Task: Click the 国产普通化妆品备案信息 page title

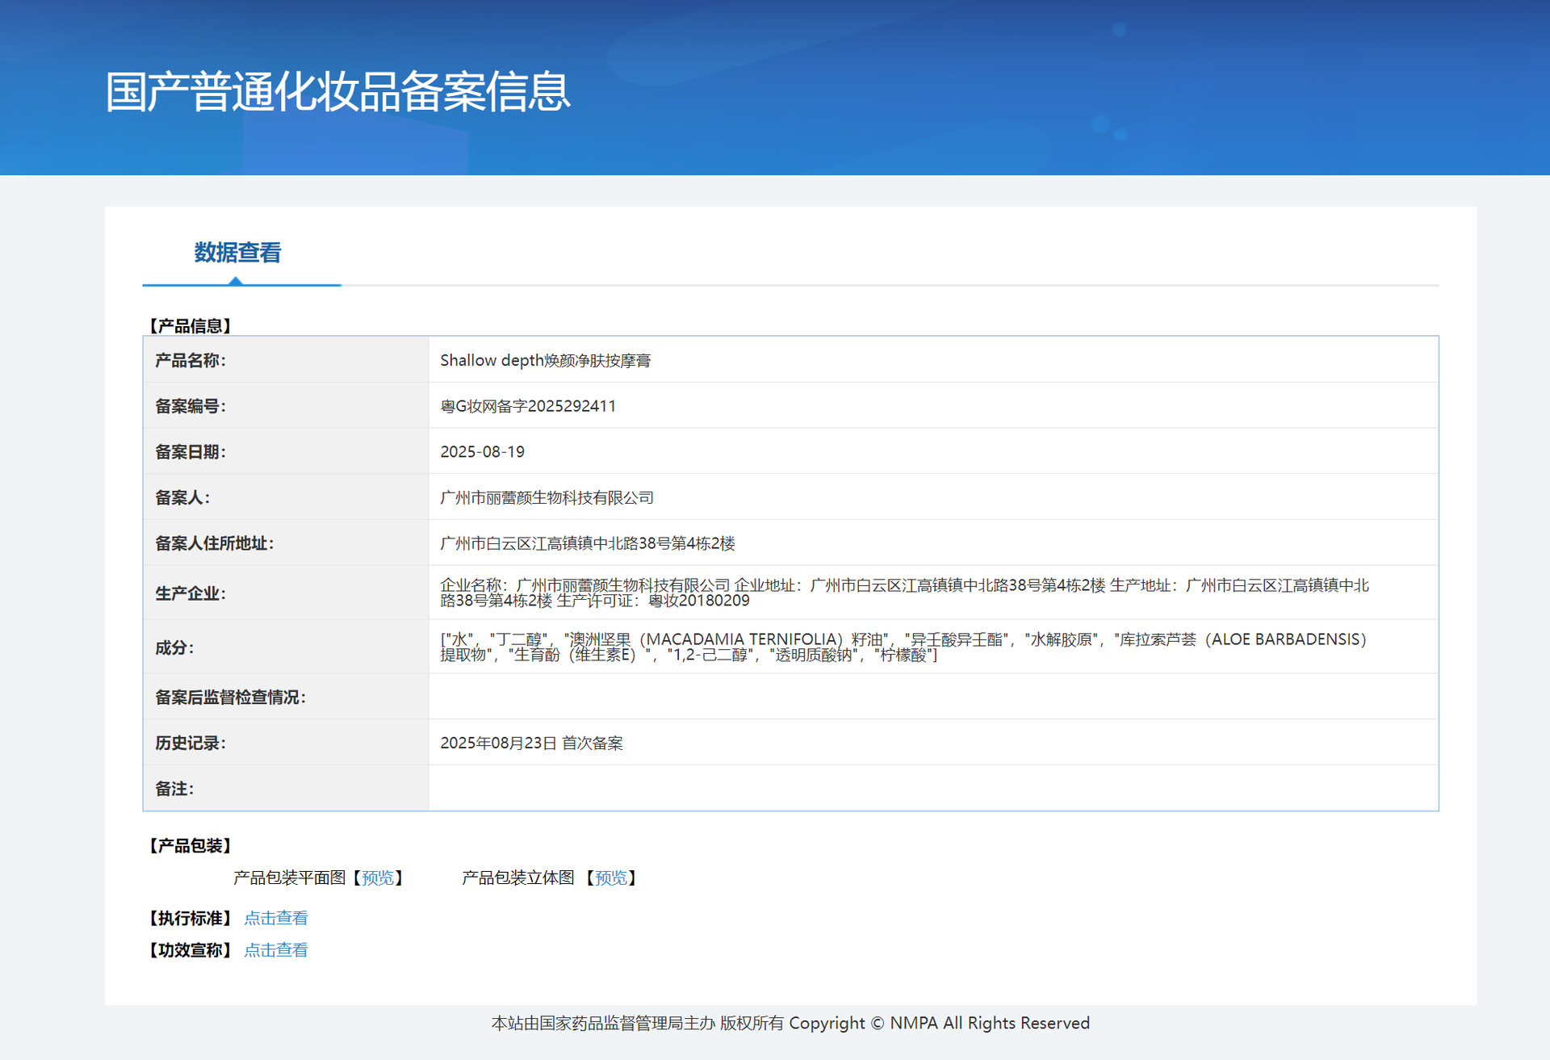Action: 337,91
